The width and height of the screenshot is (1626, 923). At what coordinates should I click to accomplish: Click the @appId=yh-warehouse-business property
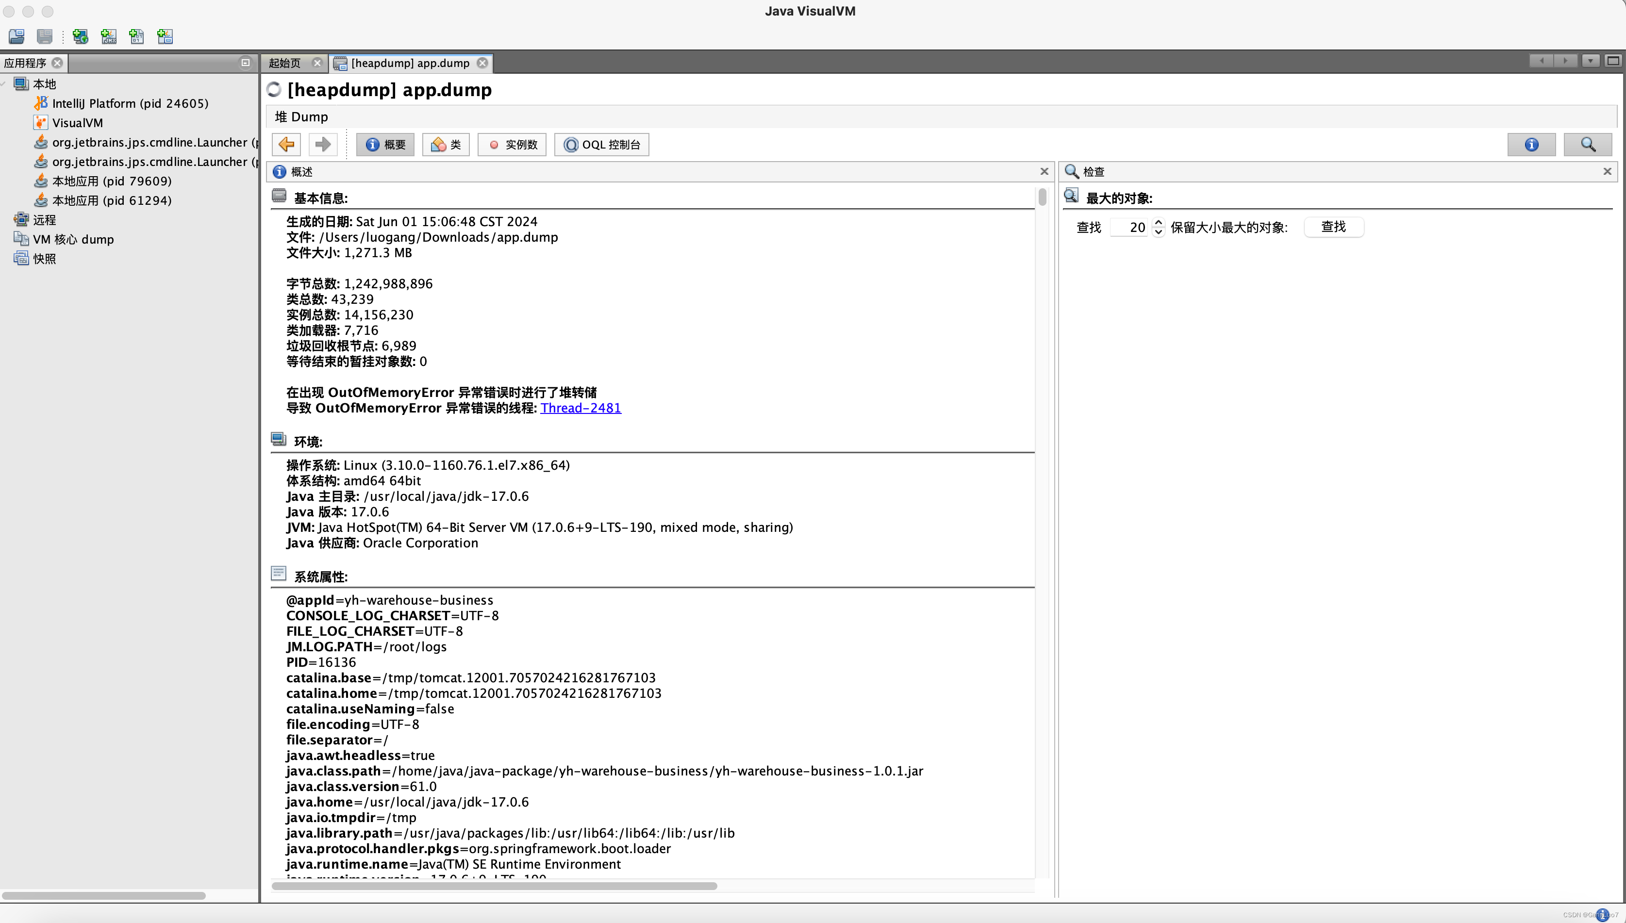389,600
